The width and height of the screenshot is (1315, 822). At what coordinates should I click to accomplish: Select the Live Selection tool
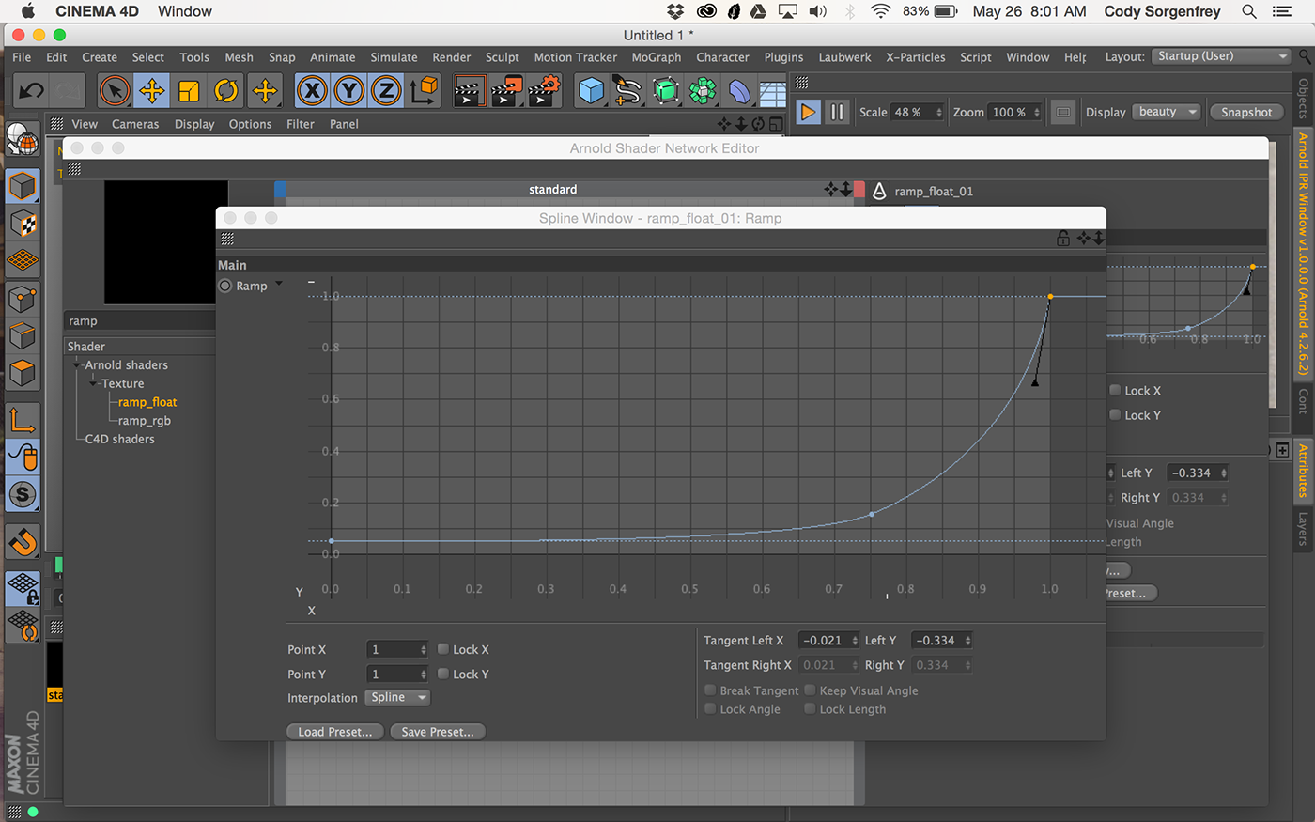[x=115, y=91]
